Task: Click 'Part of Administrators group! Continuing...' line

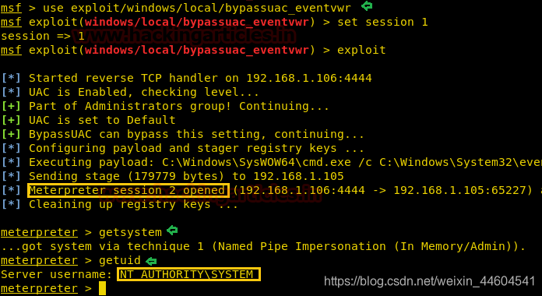Action: click(178, 106)
